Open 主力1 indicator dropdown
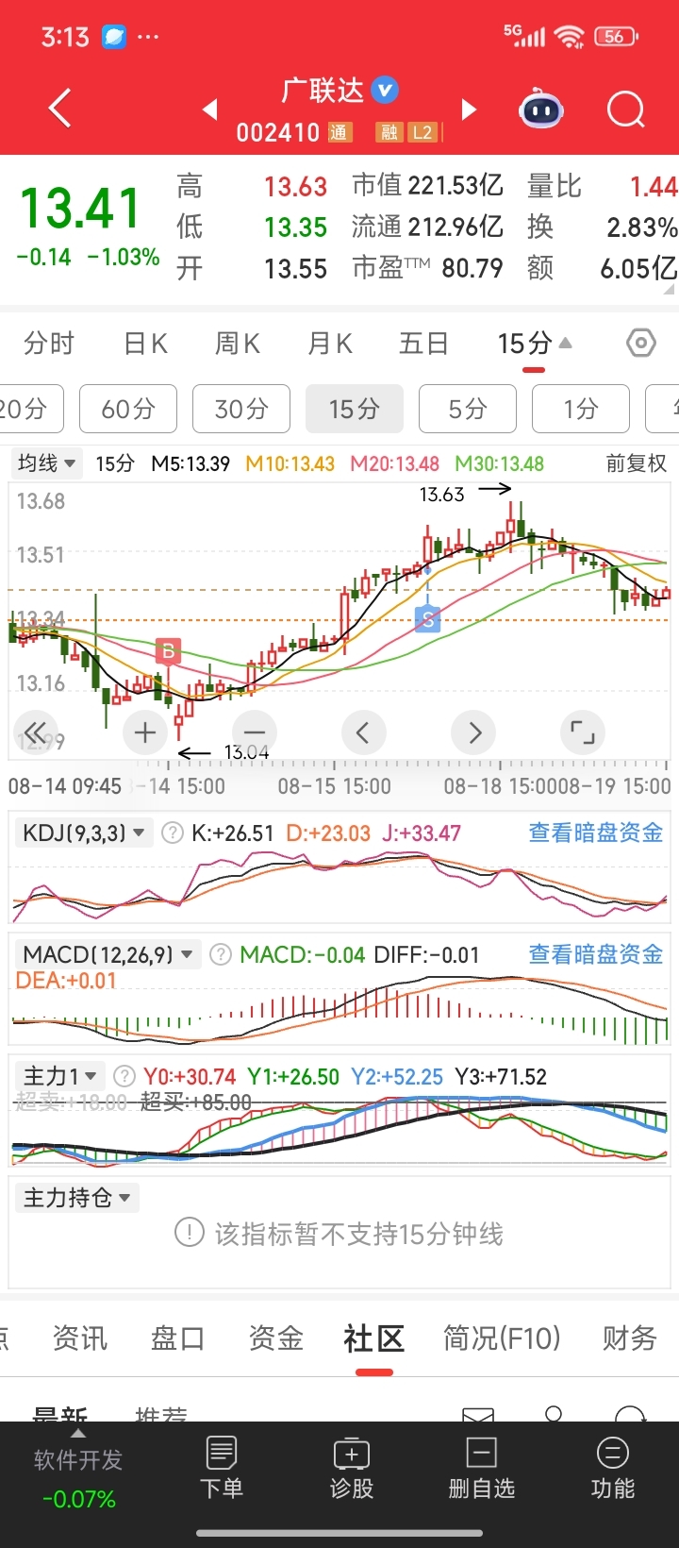 60,1076
